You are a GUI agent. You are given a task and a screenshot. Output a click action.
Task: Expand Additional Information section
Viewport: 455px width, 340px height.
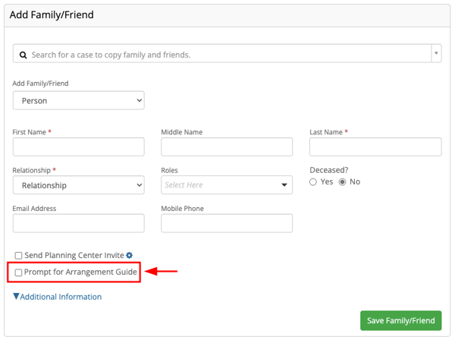(61, 297)
